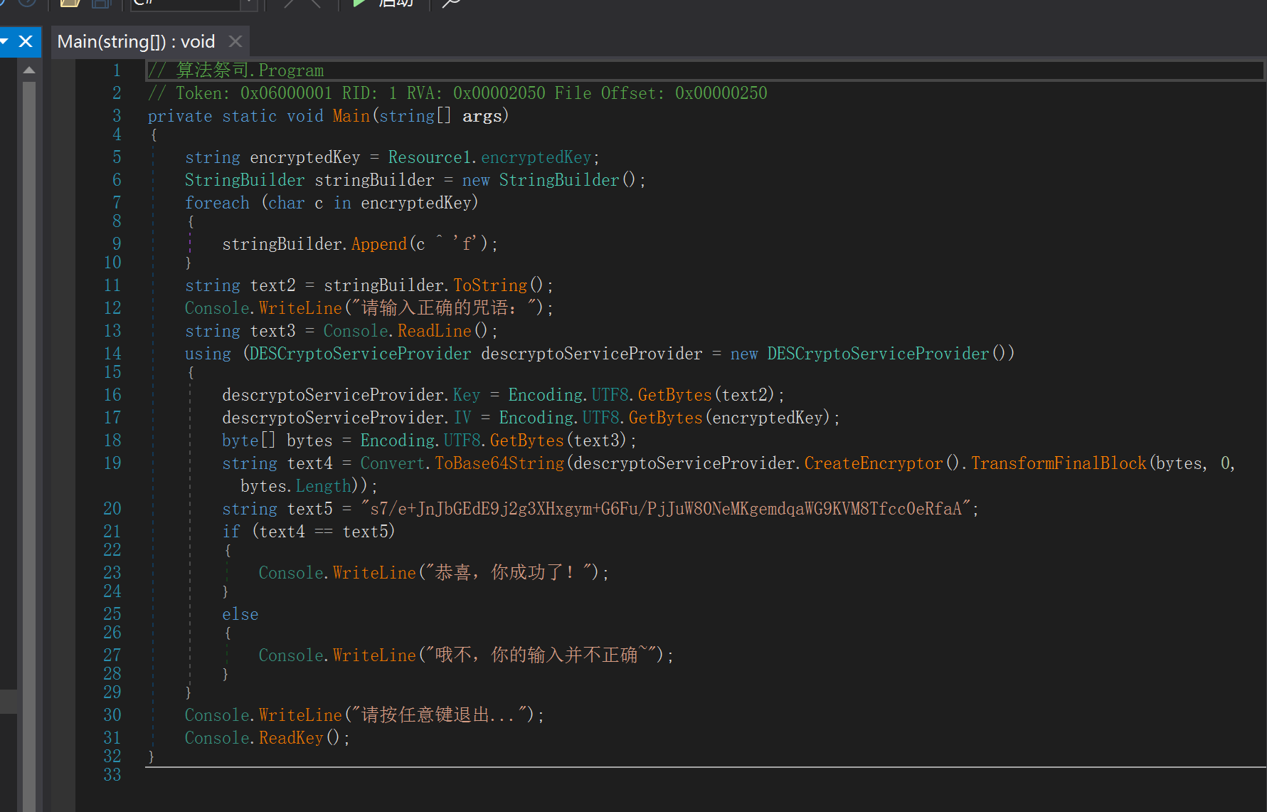Click ToString on line 11

490,285
